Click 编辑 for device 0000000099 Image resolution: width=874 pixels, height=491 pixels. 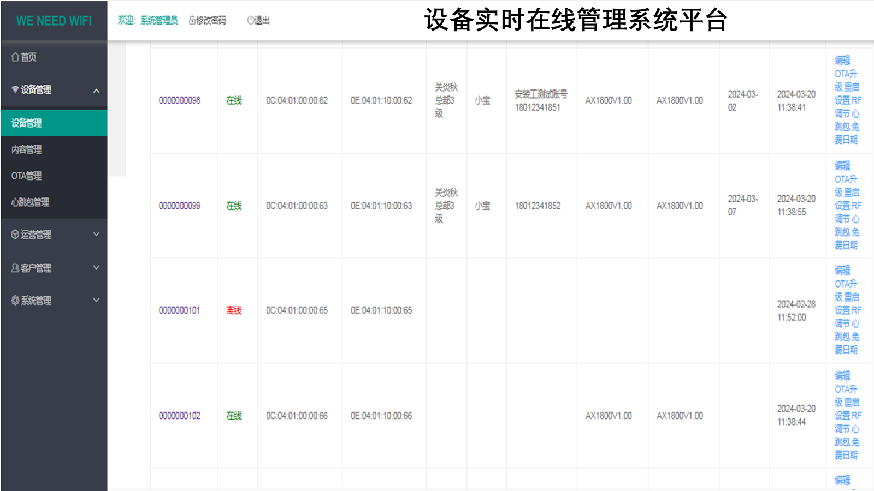(842, 165)
